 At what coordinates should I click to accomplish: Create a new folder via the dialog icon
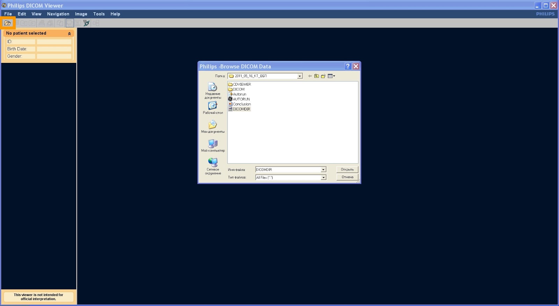point(323,76)
